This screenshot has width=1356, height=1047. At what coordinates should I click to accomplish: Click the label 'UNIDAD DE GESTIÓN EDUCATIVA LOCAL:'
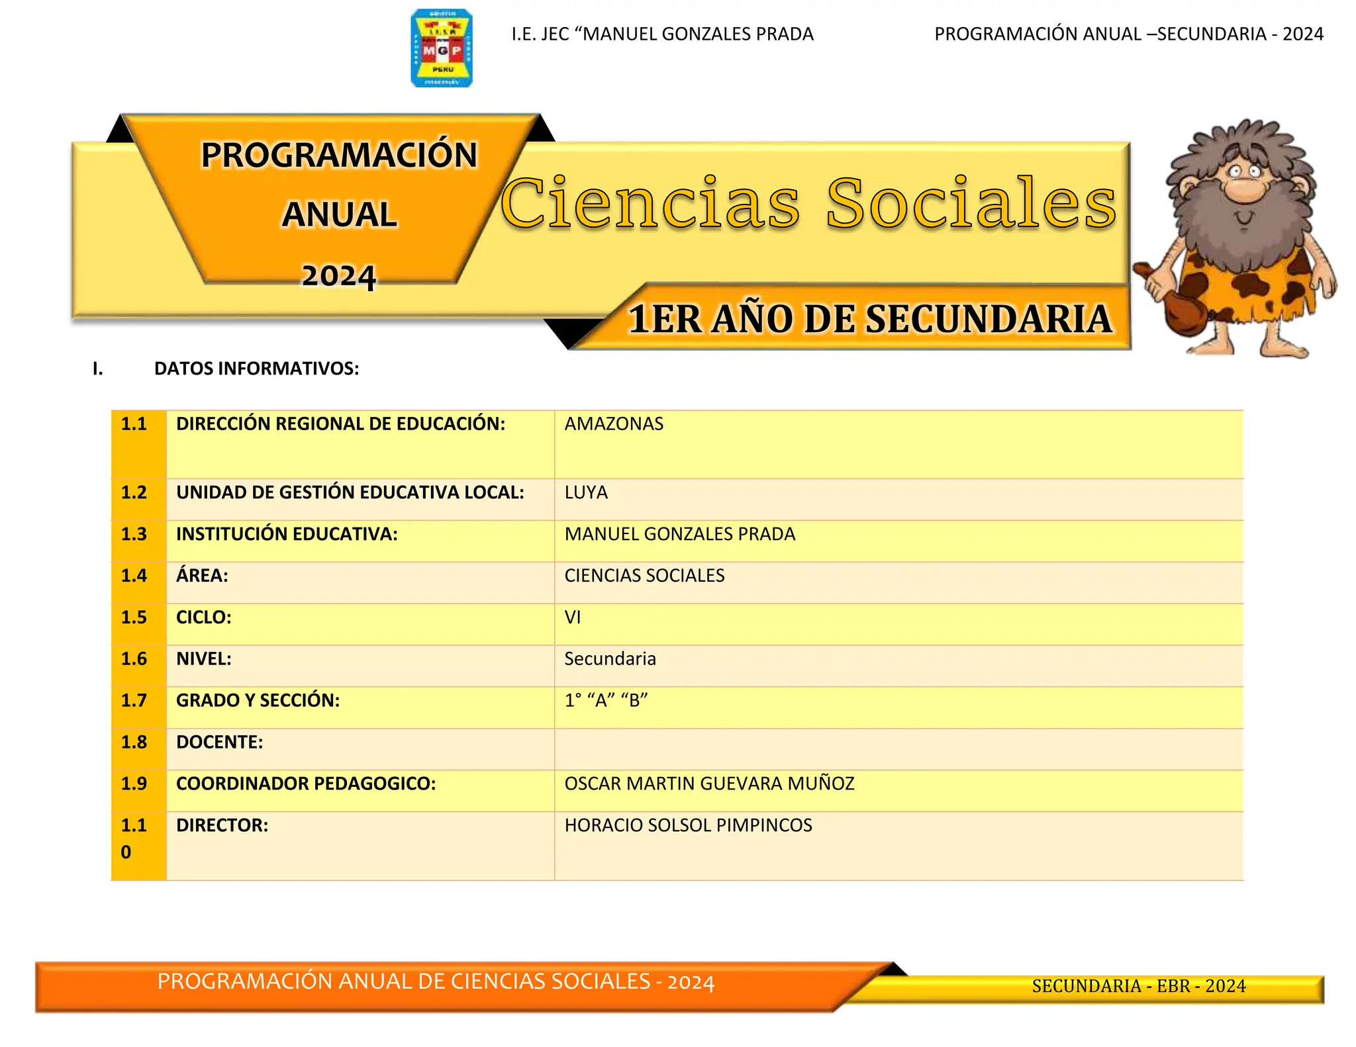click(350, 492)
